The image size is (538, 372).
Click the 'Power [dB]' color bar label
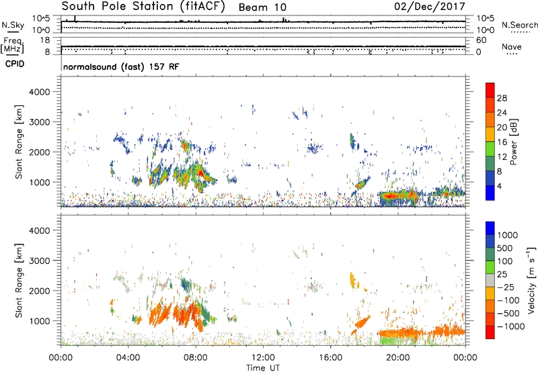(513, 142)
